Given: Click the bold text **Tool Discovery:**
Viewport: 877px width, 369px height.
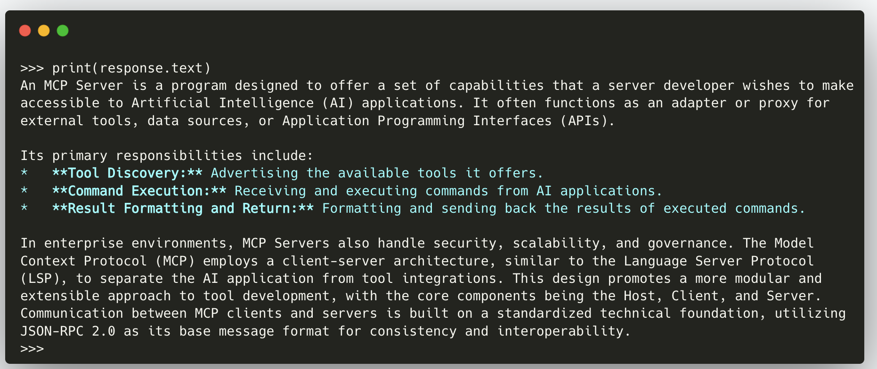Looking at the screenshot, I should click(x=128, y=173).
